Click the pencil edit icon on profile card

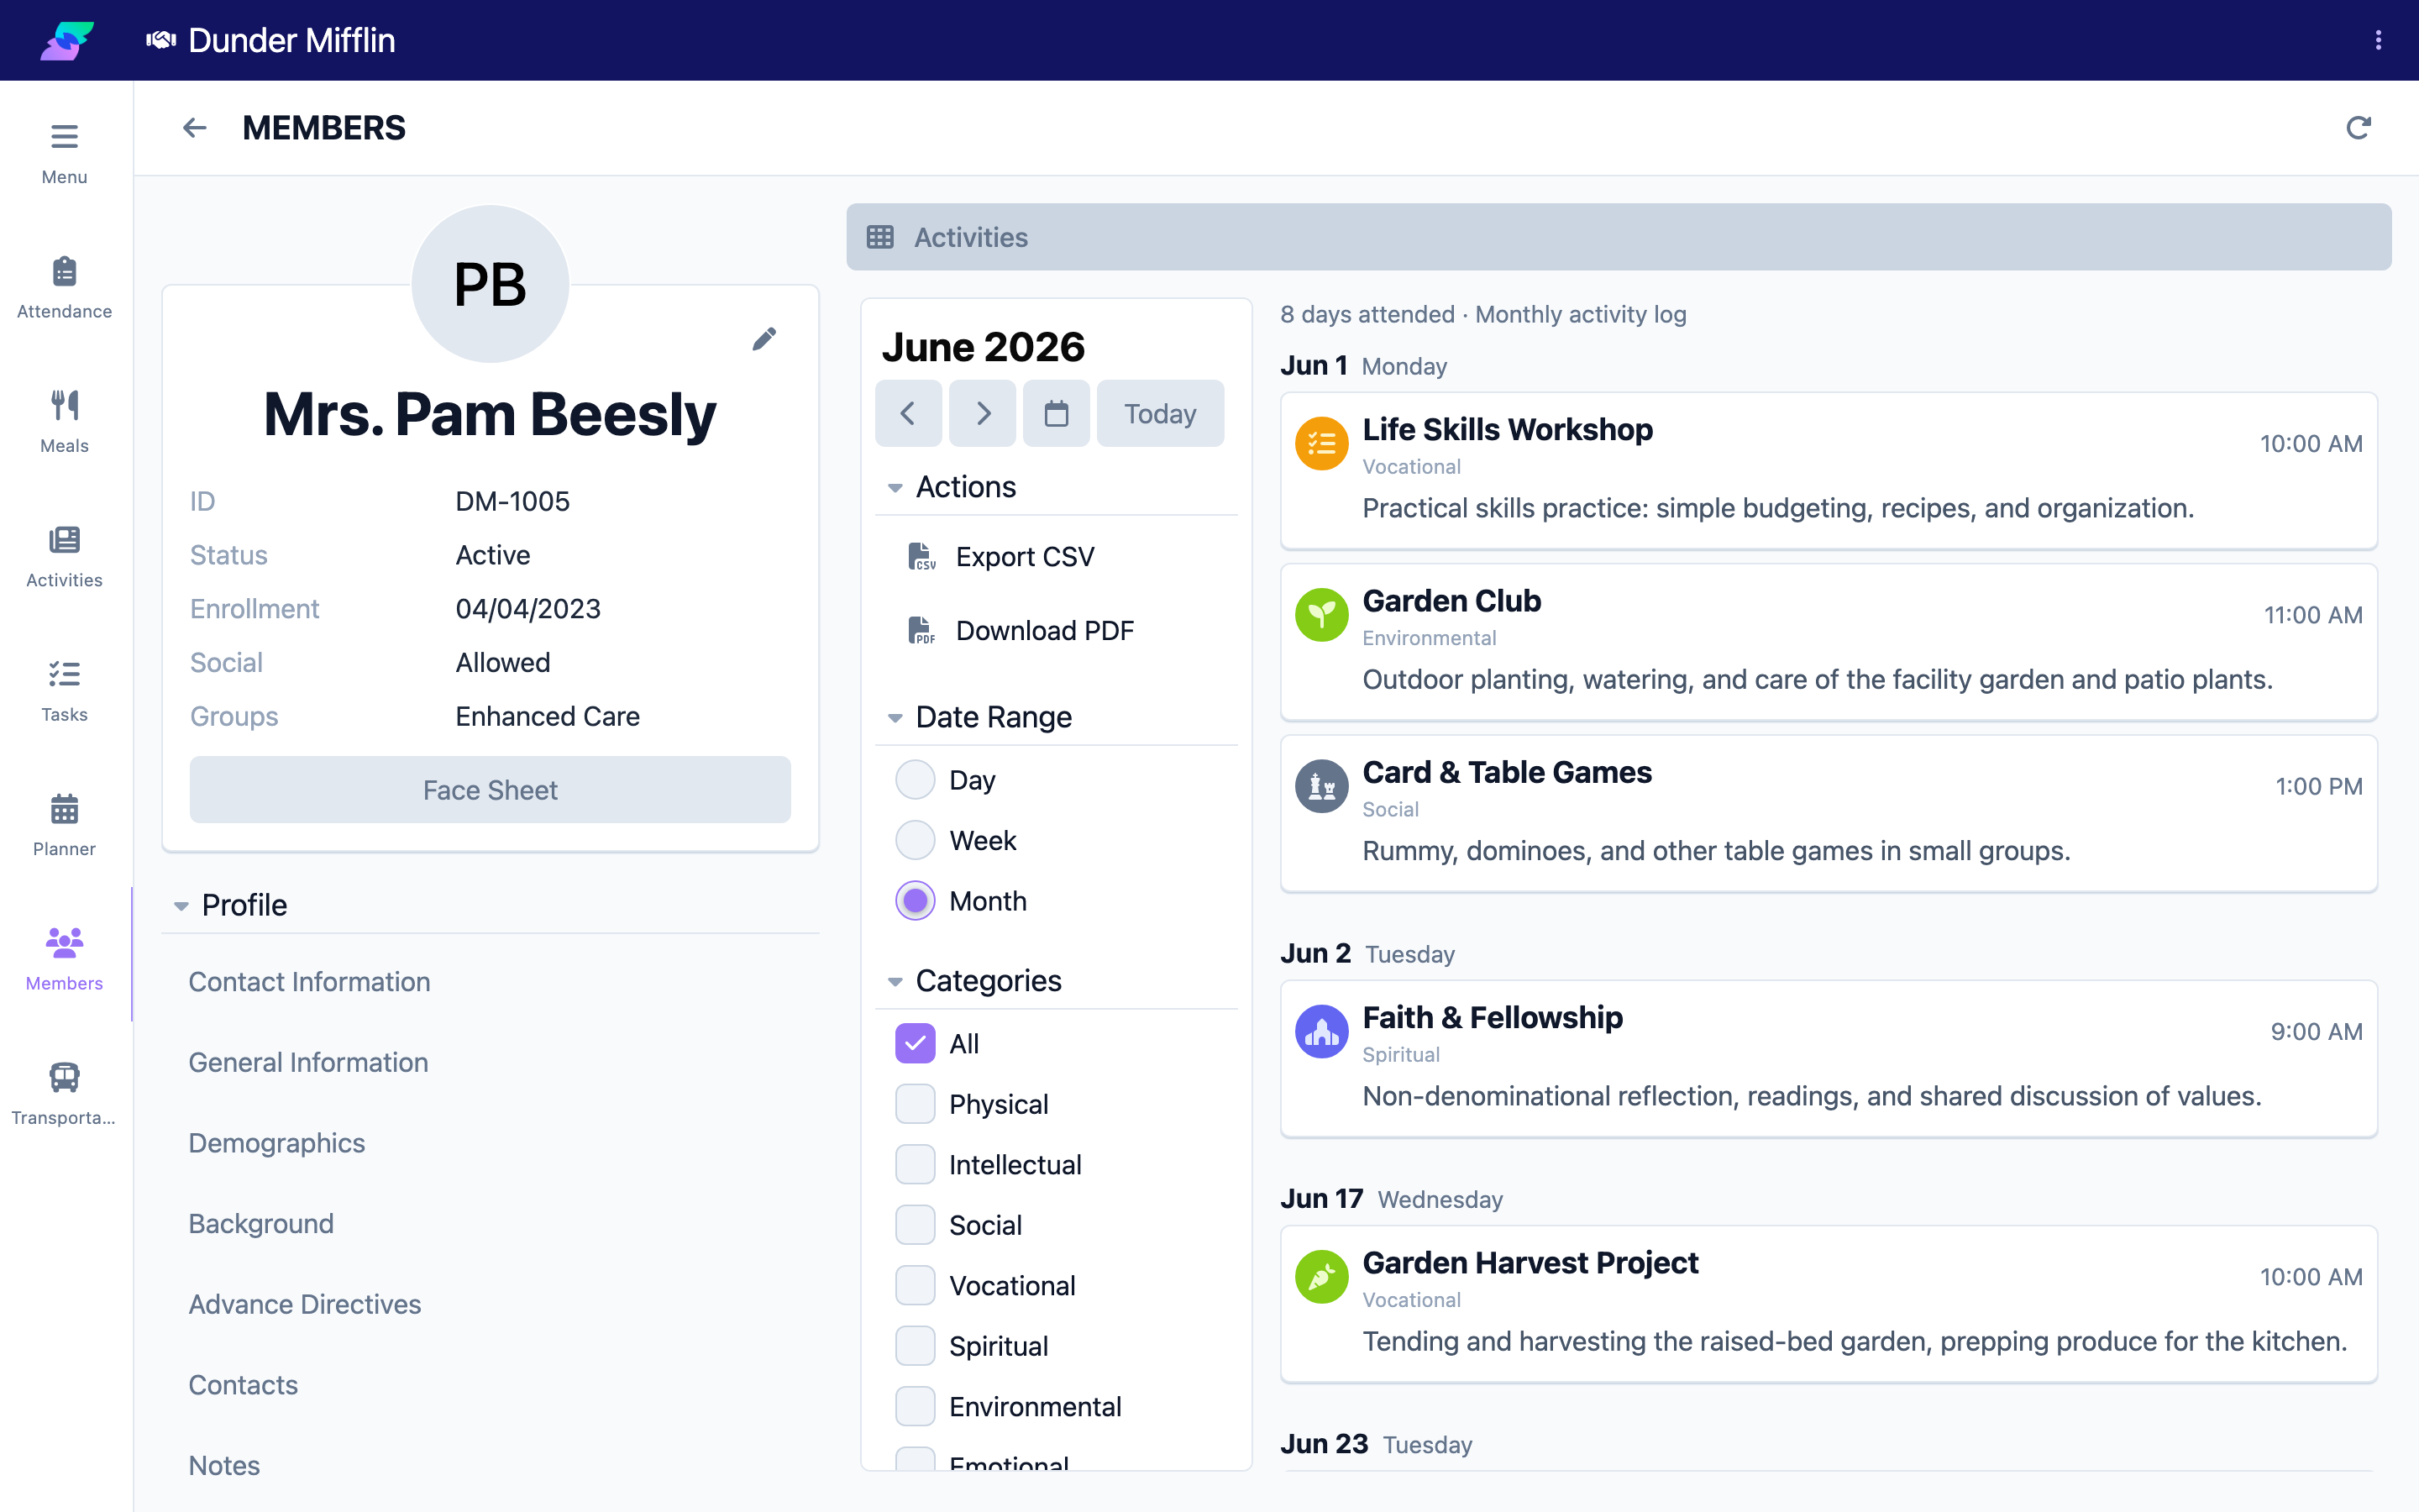click(764, 339)
